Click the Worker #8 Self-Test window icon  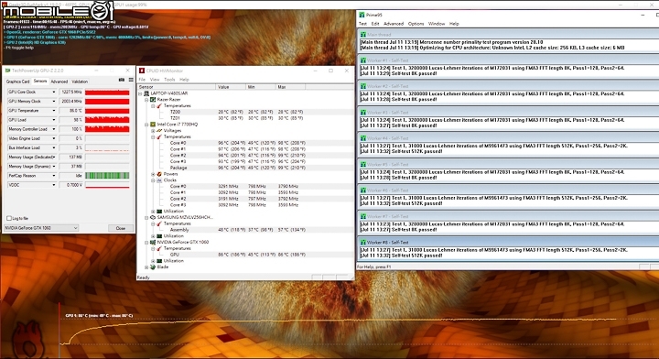tap(363, 242)
